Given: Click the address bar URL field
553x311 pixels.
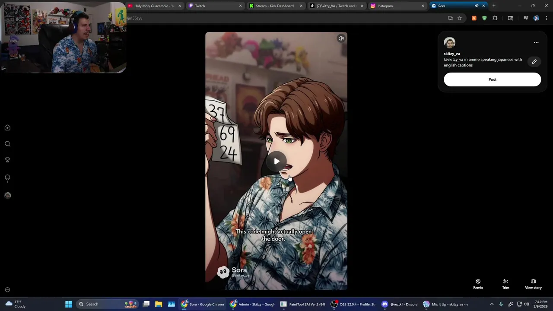Looking at the screenshot, I should tap(285, 18).
